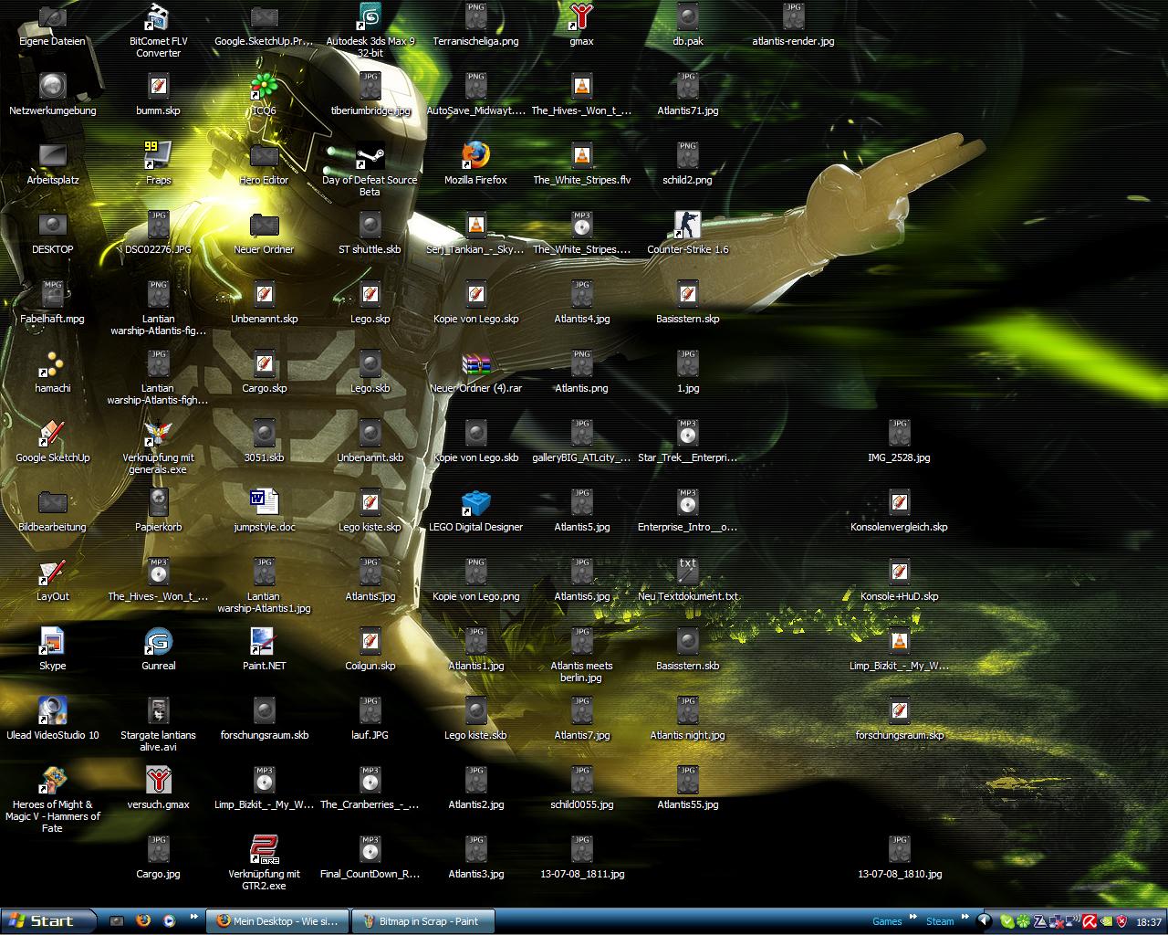Expand the Quick Launch overflow chevron
Image resolution: width=1168 pixels, height=935 pixels.
[193, 917]
